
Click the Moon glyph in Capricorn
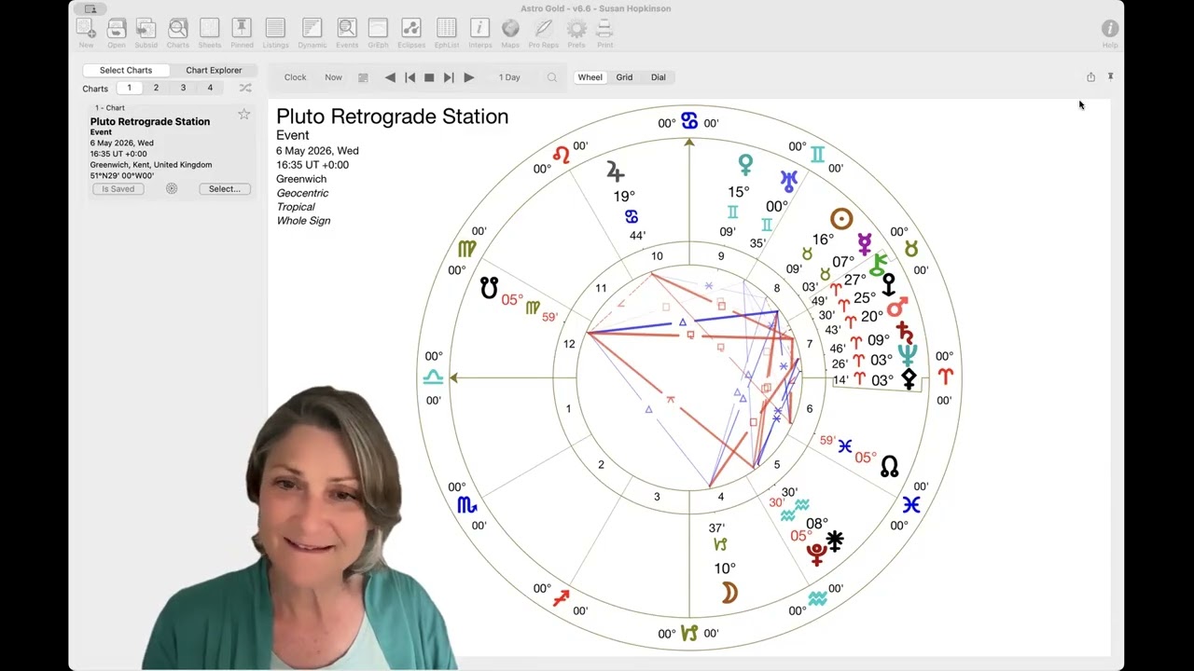point(729,593)
